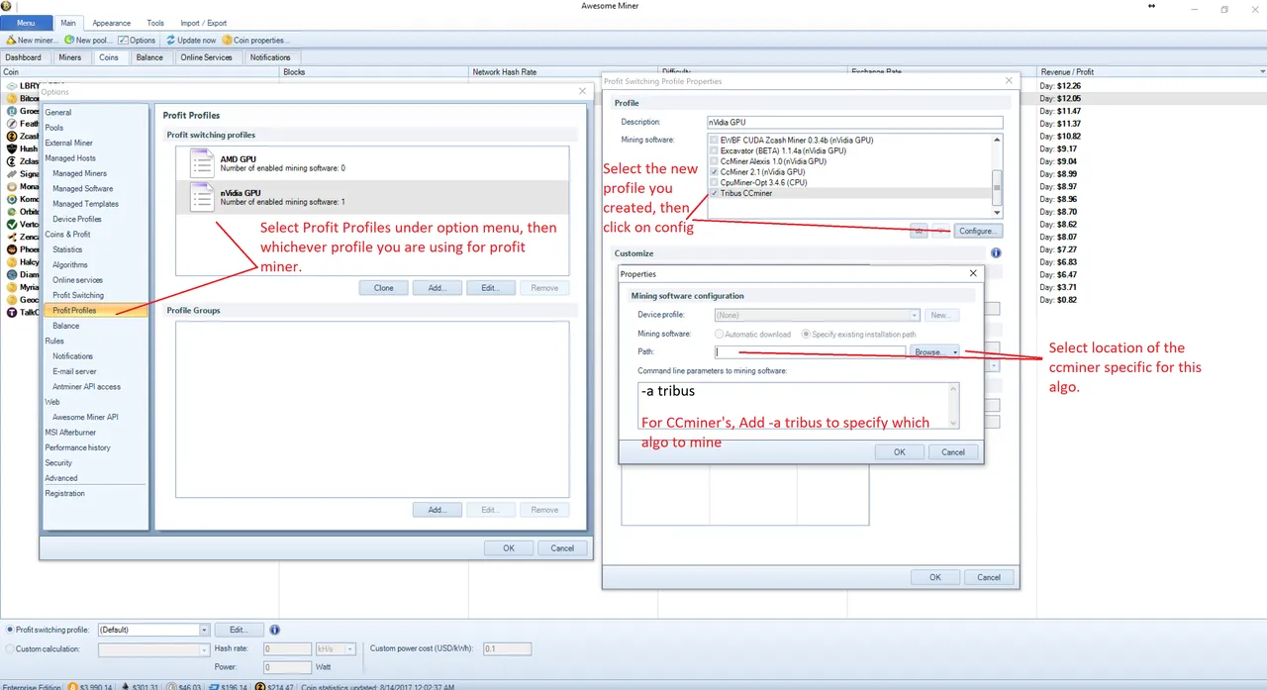Toggle Excavator (BETA) 1.1.4a checkbox

[715, 150]
